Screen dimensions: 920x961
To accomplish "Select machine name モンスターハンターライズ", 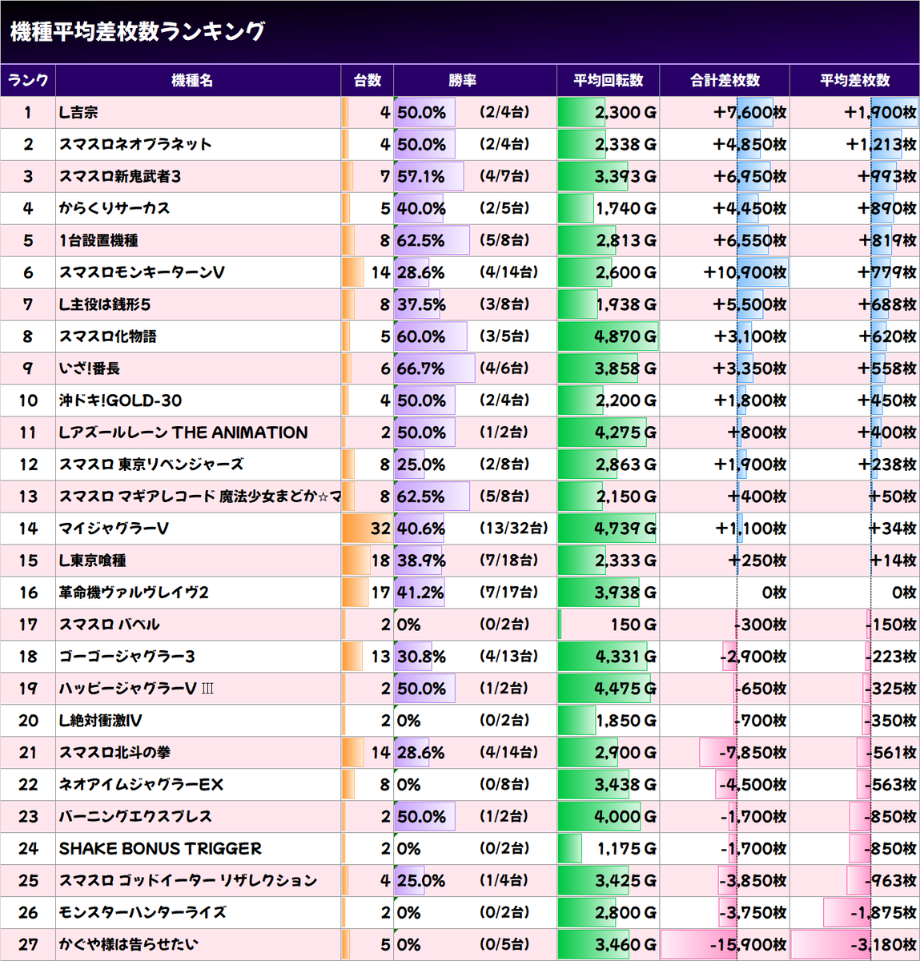I will click(x=143, y=913).
